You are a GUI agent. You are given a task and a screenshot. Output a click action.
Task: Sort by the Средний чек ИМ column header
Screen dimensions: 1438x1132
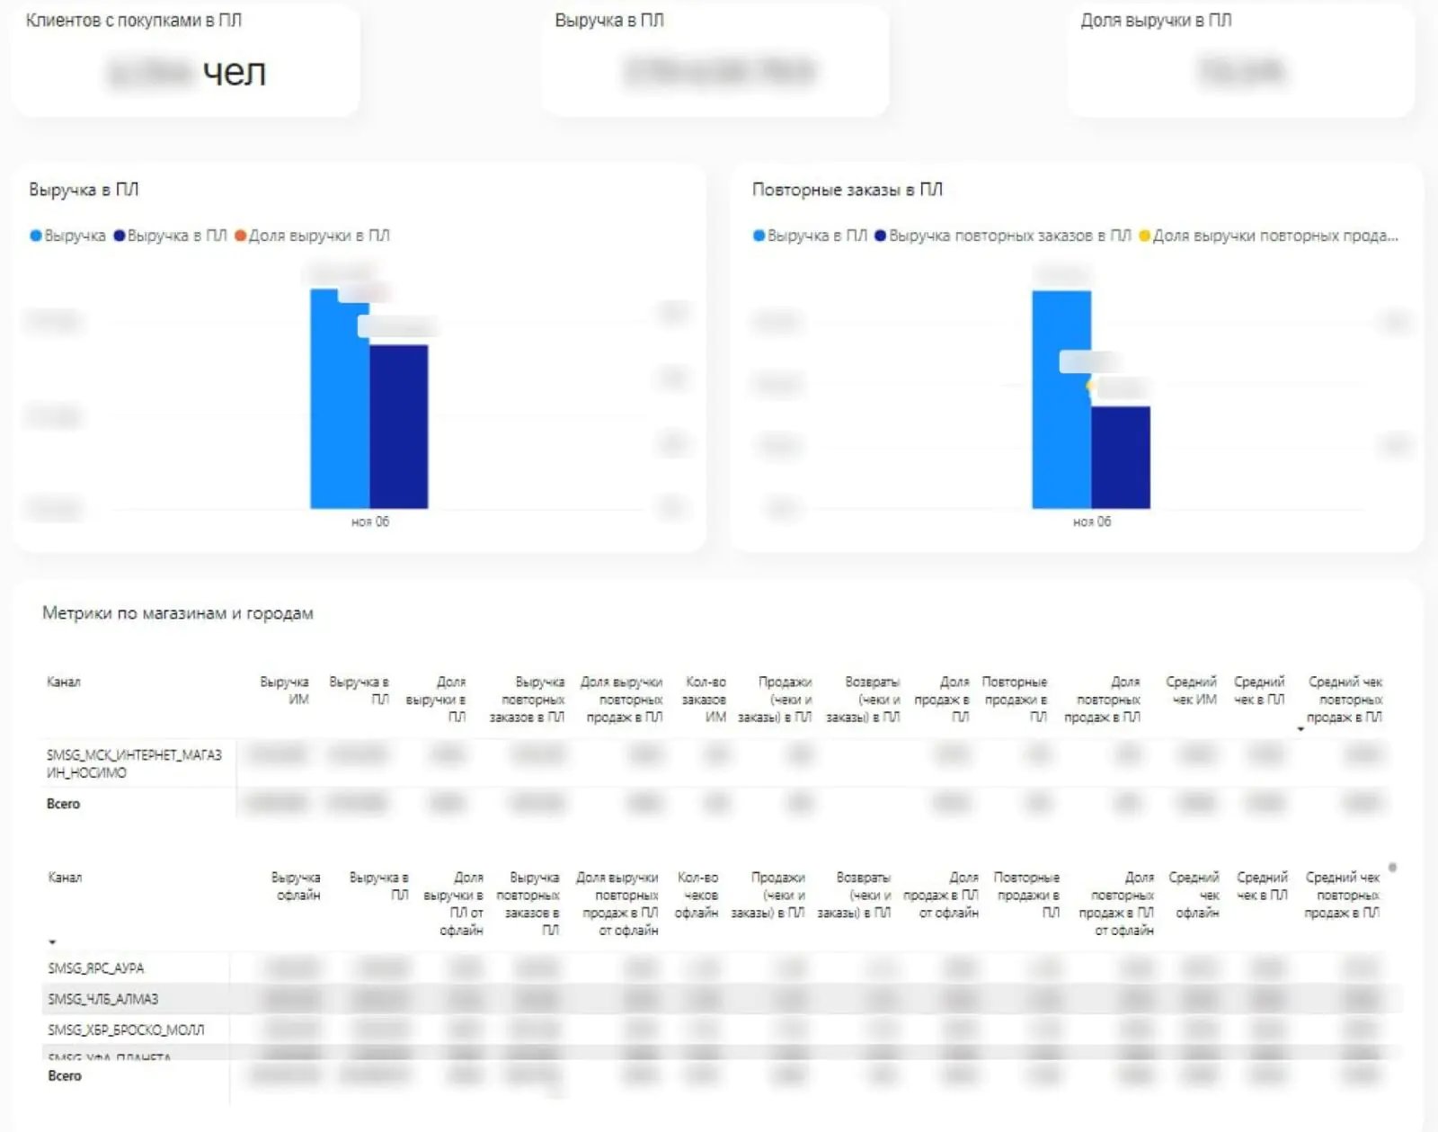click(x=1191, y=691)
